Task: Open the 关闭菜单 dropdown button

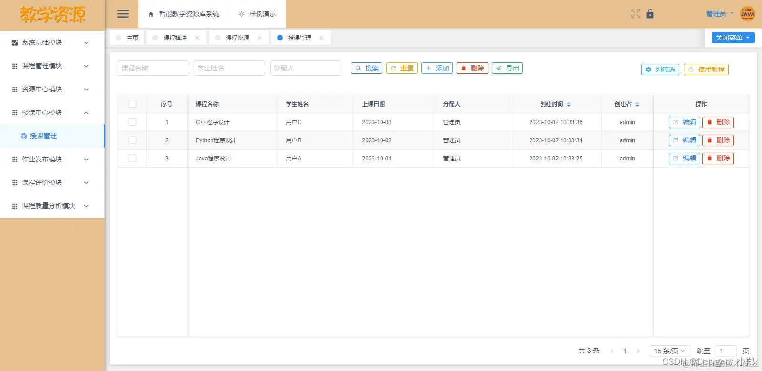Action: (733, 38)
